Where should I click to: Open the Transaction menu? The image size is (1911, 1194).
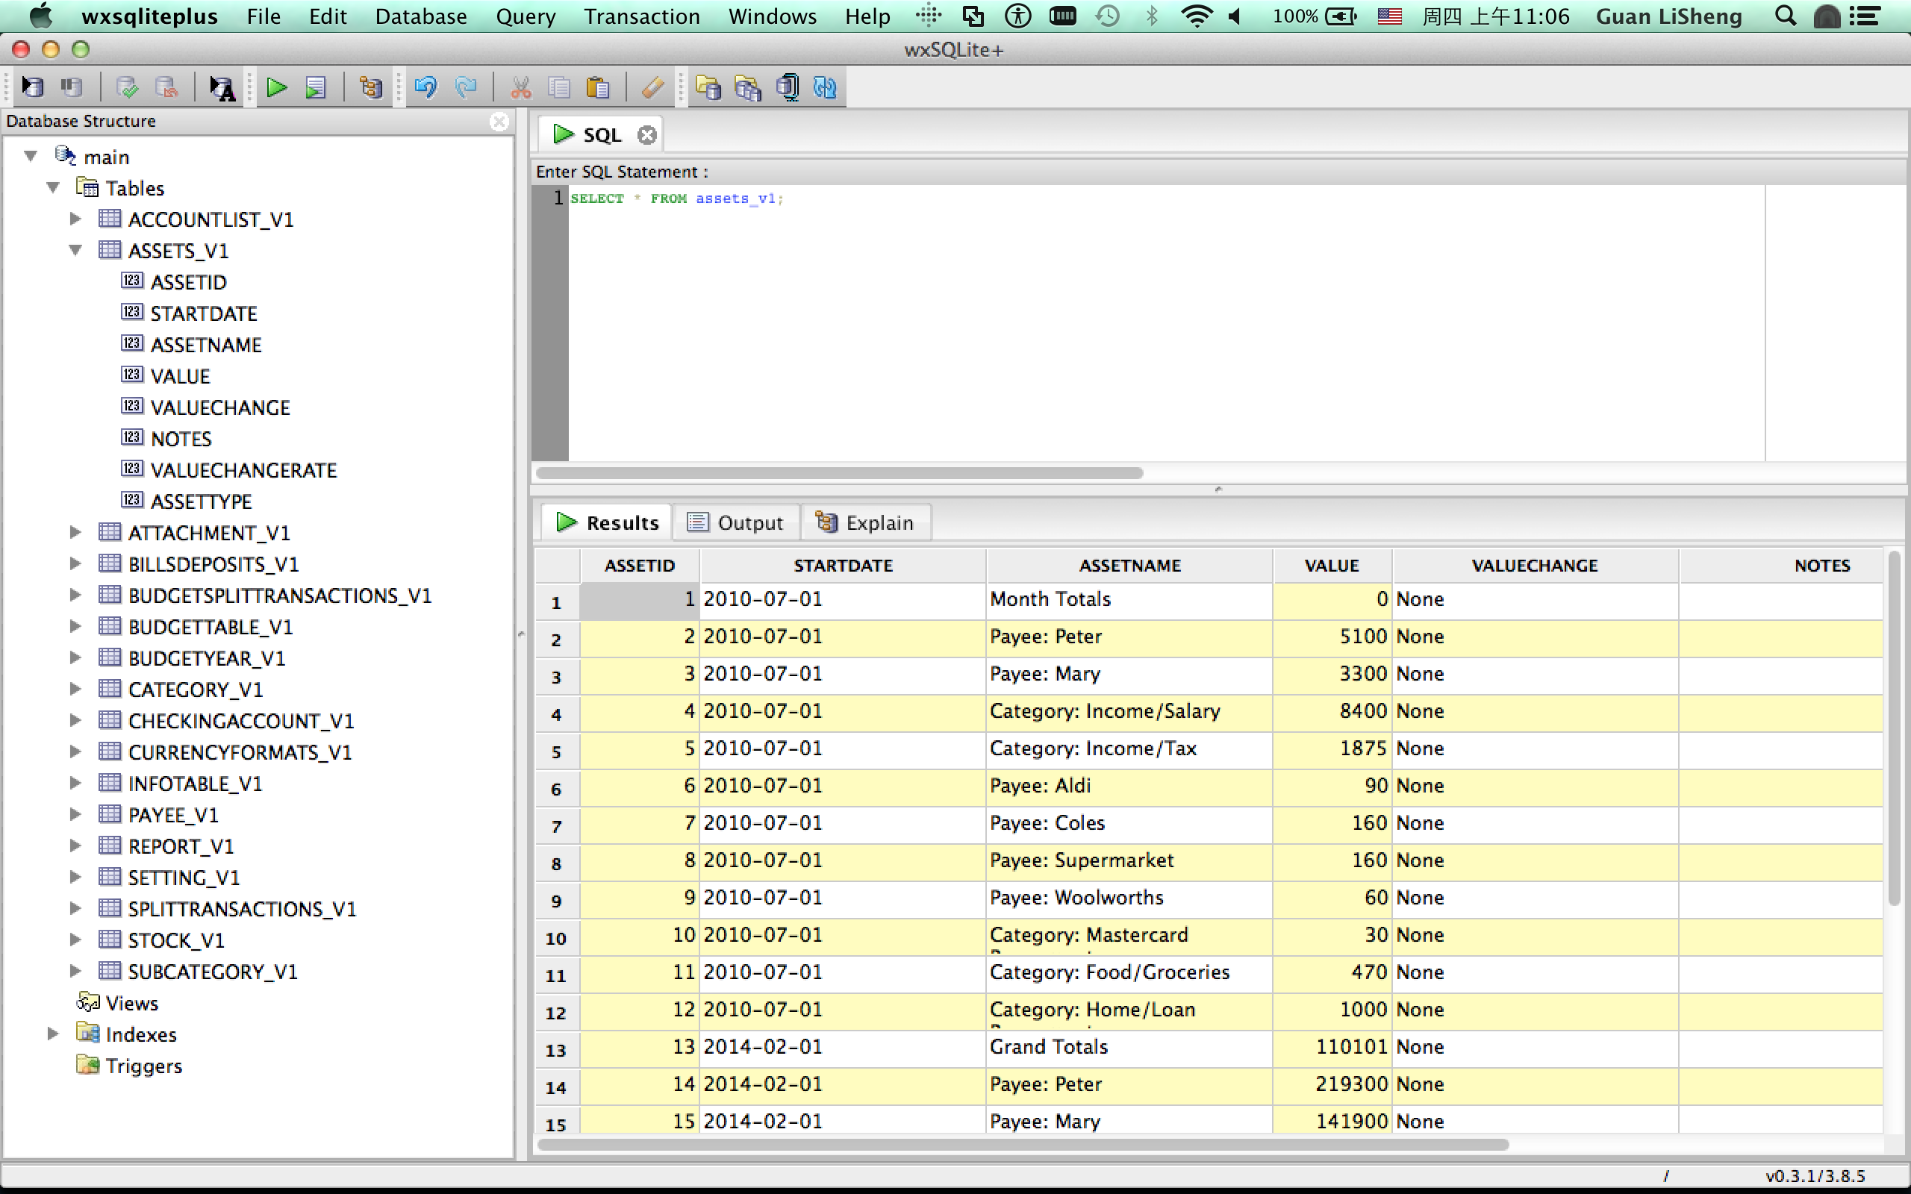[641, 16]
